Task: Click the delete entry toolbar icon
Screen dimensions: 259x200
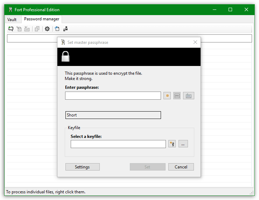Action: click(x=27, y=29)
